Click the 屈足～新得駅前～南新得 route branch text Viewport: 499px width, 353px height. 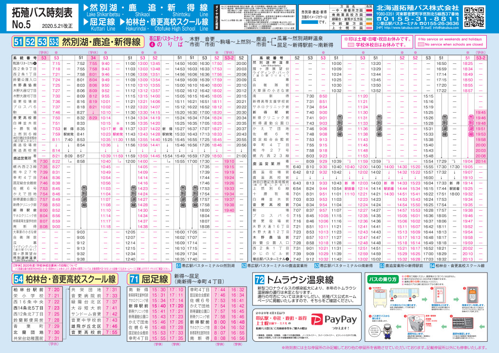(305, 45)
